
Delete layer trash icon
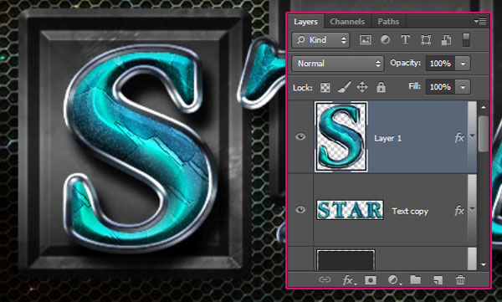(x=460, y=280)
